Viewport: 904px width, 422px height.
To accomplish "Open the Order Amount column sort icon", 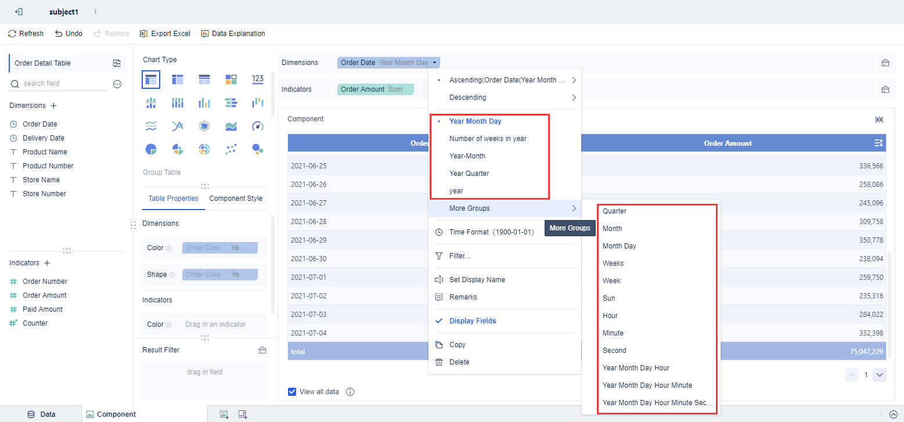I will click(x=878, y=143).
